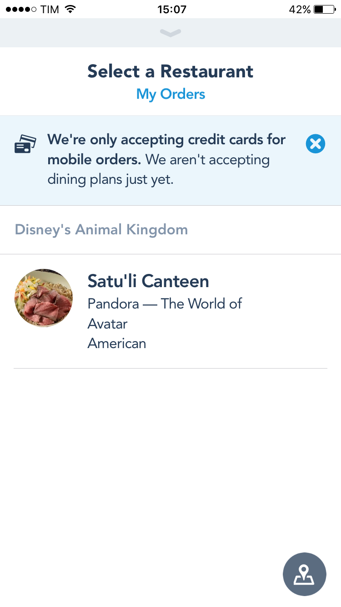Tap the blank area beneath the Satu'li Canteen row
The height and width of the screenshot is (607, 341).
click(170, 455)
